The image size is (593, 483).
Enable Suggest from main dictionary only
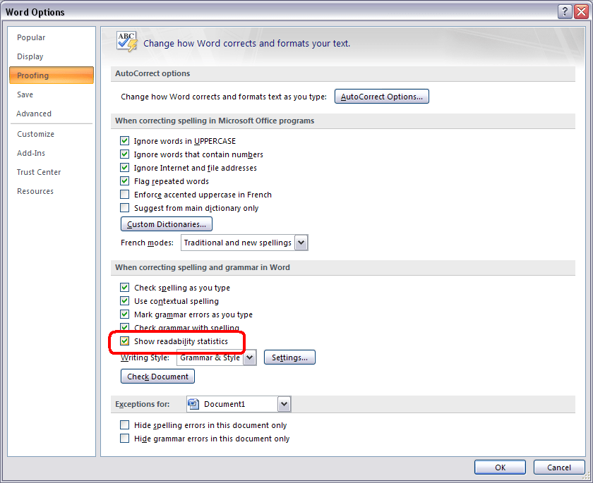pos(125,208)
